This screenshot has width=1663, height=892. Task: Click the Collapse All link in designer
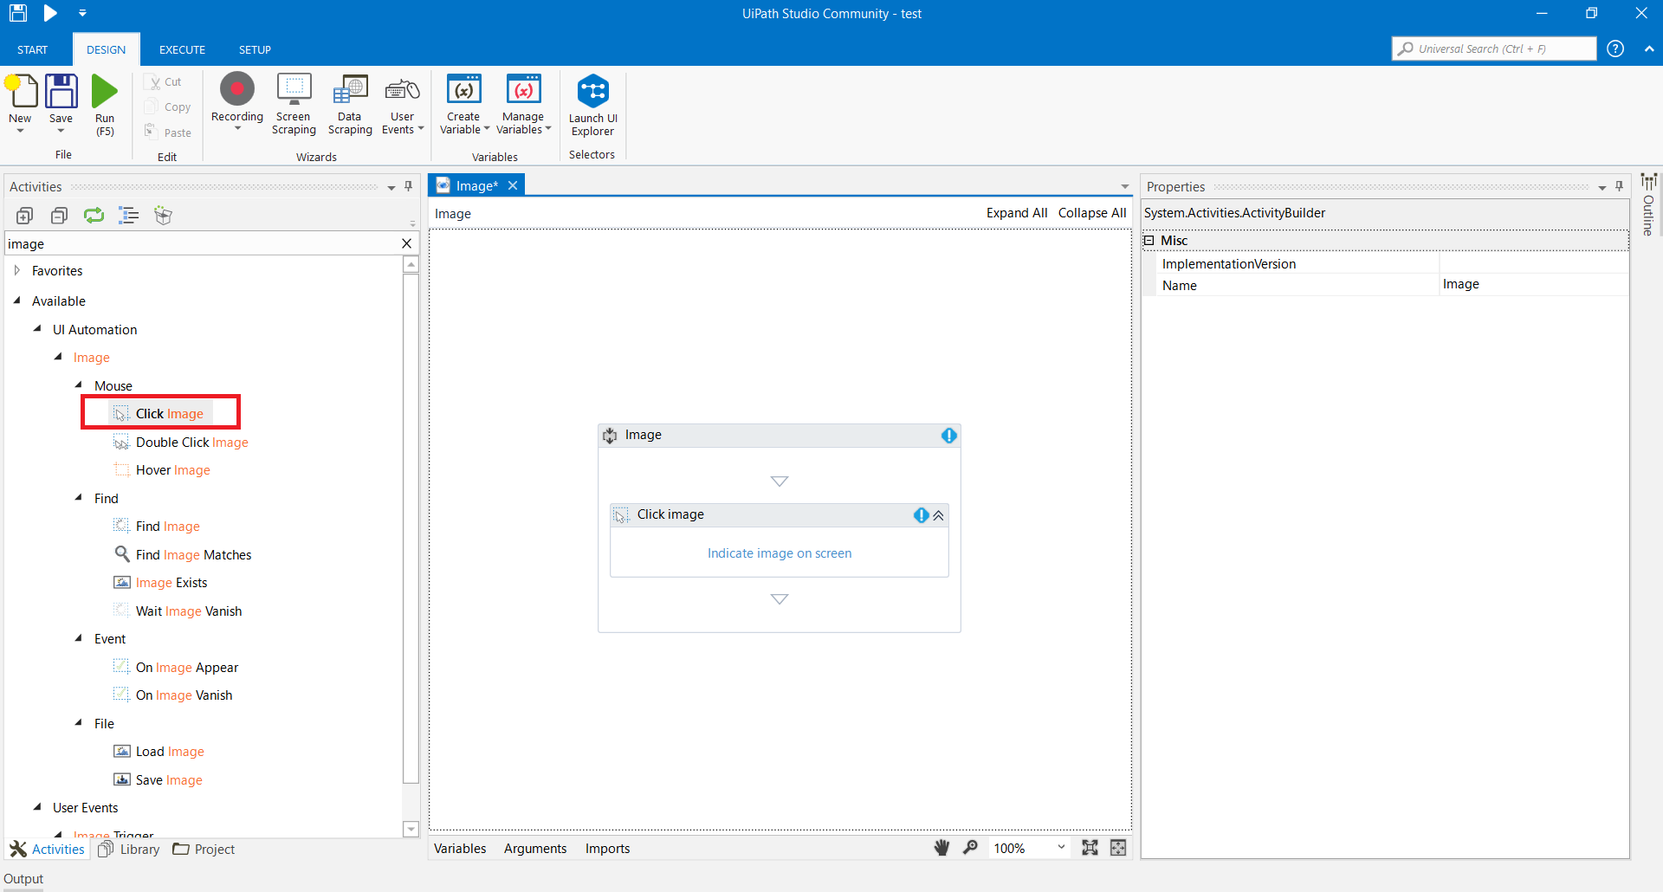coord(1091,213)
